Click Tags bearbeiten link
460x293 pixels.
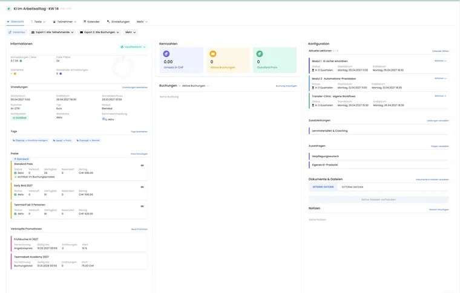pyautogui.click(x=139, y=132)
